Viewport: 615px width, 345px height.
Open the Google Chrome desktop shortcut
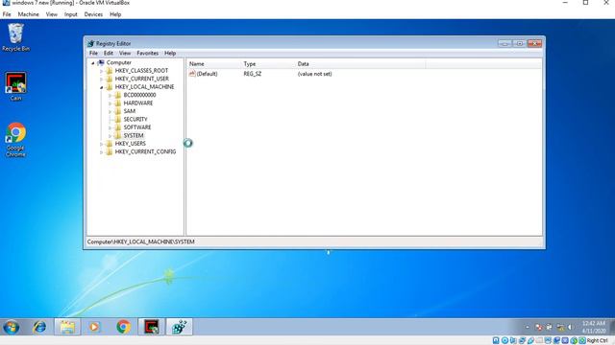tap(15, 140)
